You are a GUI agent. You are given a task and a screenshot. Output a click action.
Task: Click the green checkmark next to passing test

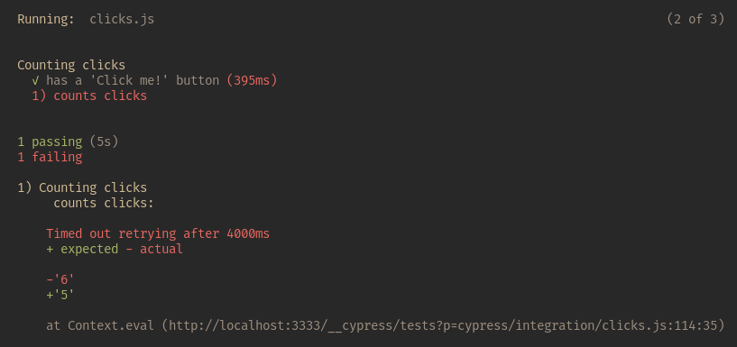[35, 81]
